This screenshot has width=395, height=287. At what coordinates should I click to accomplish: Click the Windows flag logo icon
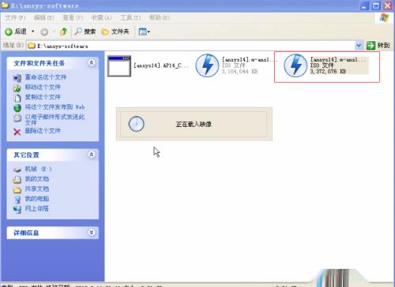pos(384,18)
